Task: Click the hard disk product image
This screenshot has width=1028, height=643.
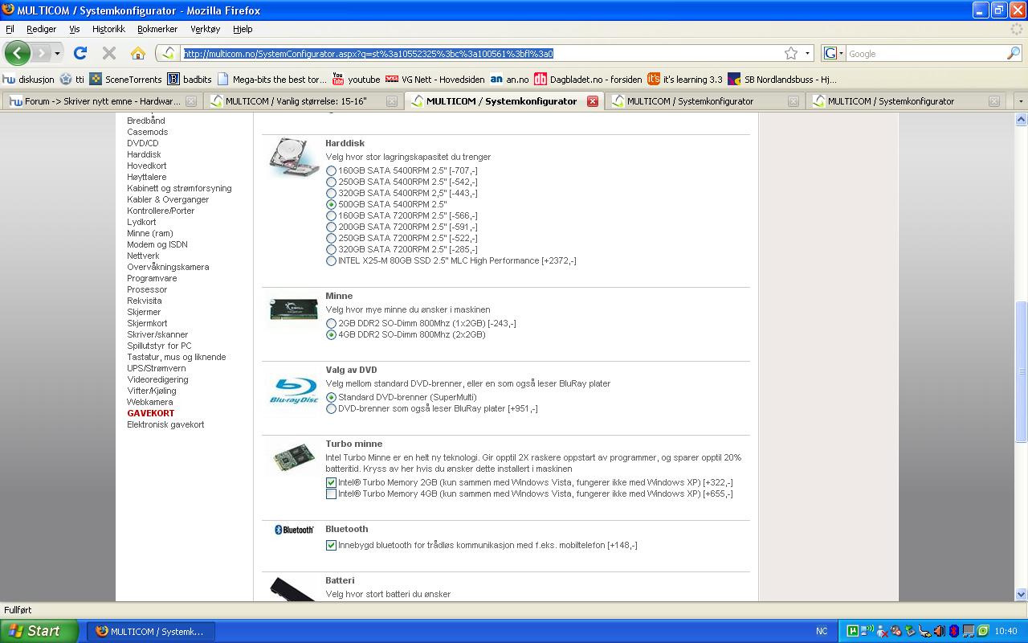Action: (x=294, y=157)
